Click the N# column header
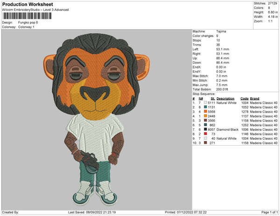280x216 pixels. 201,99
